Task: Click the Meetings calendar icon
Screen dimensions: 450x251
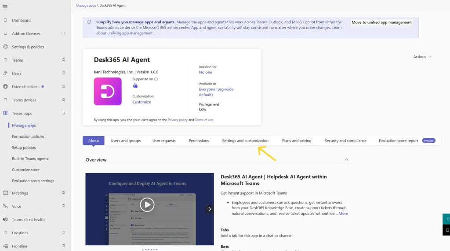Action: pos(5,192)
